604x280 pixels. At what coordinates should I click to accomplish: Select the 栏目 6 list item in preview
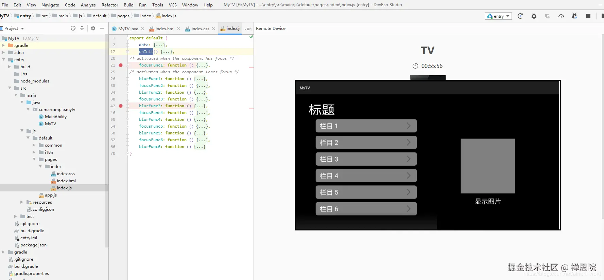(x=366, y=209)
